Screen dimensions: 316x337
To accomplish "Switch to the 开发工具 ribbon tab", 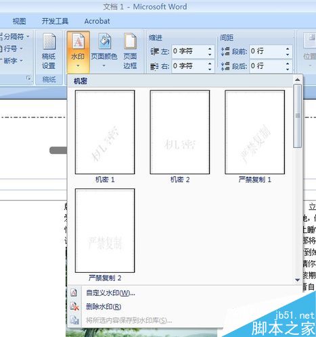I will point(55,21).
